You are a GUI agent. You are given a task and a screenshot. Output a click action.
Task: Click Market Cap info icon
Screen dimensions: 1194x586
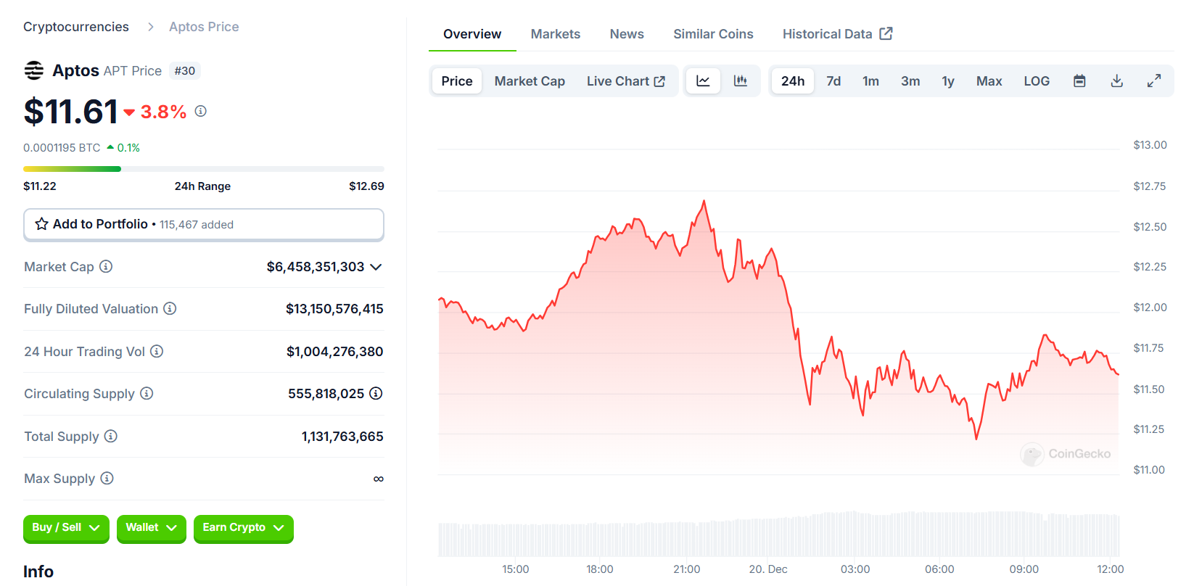coord(106,266)
